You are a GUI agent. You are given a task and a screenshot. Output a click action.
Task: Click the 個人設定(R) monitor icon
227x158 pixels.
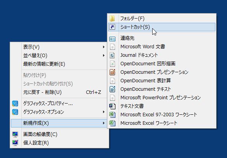[15, 143]
